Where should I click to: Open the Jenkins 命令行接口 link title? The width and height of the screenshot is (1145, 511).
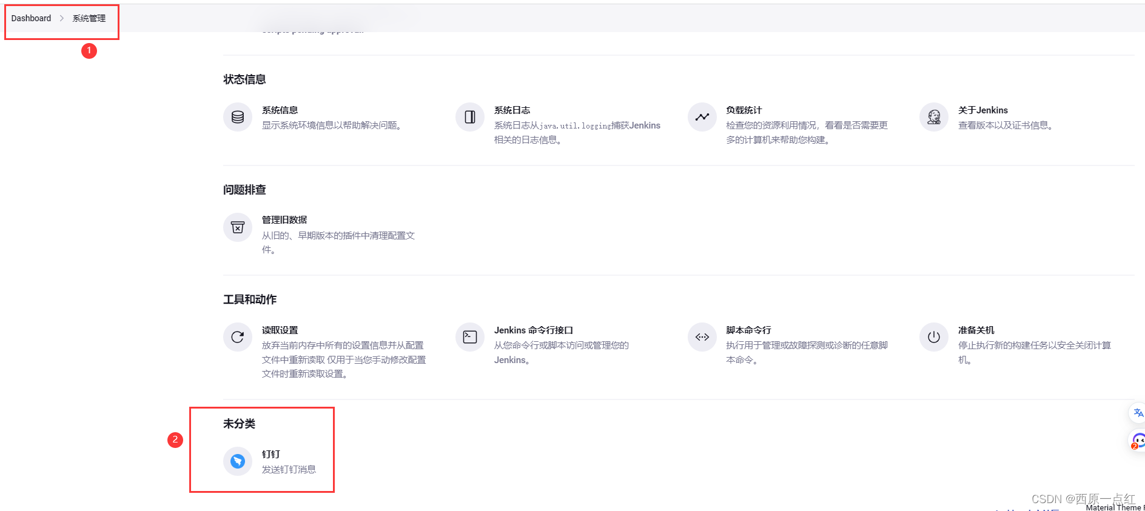pos(534,330)
